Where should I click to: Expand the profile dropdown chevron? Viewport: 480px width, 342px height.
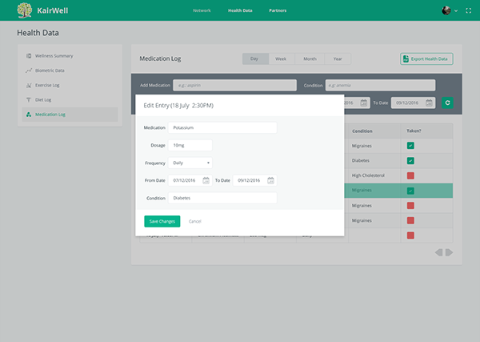click(456, 10)
